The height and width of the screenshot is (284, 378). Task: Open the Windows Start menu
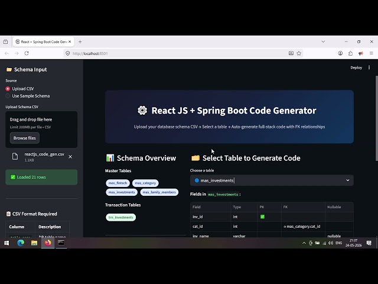pos(6,243)
